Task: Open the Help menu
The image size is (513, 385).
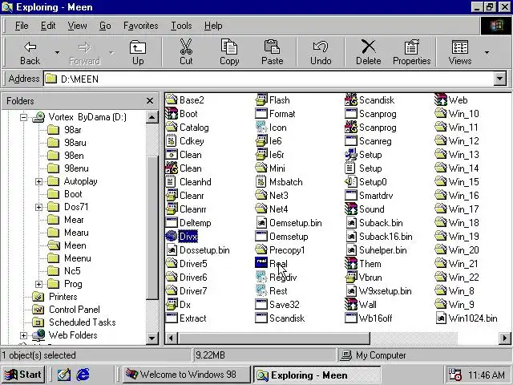Action: click(x=213, y=26)
